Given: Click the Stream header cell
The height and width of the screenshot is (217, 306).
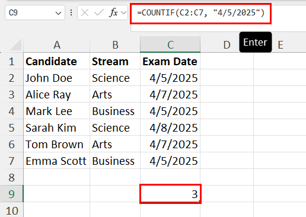Looking at the screenshot, I should (x=115, y=62).
